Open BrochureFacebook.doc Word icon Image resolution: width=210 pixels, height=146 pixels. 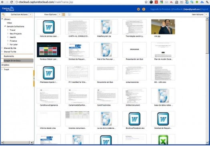pos(134,119)
